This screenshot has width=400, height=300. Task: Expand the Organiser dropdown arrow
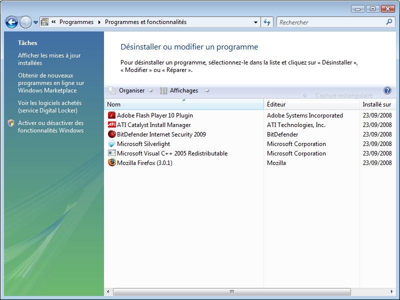coord(150,91)
